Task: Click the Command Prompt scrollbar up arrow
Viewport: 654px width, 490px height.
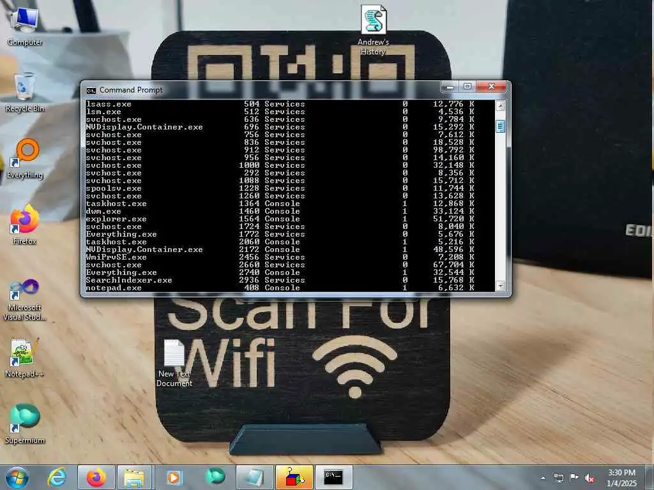Action: click(500, 106)
